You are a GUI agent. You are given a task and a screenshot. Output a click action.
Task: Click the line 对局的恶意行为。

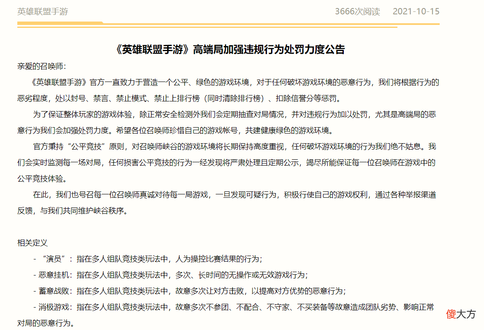[46, 323]
